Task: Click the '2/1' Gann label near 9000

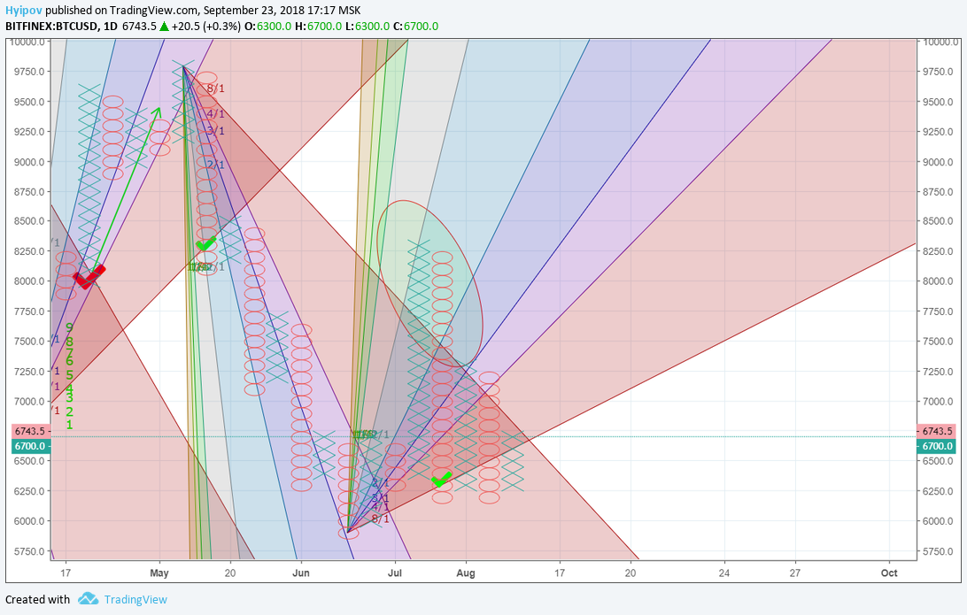Action: pyautogui.click(x=216, y=165)
